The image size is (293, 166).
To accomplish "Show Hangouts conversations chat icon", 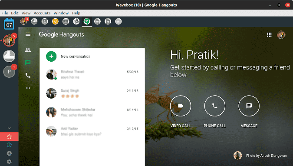I will pyautogui.click(x=28, y=63).
